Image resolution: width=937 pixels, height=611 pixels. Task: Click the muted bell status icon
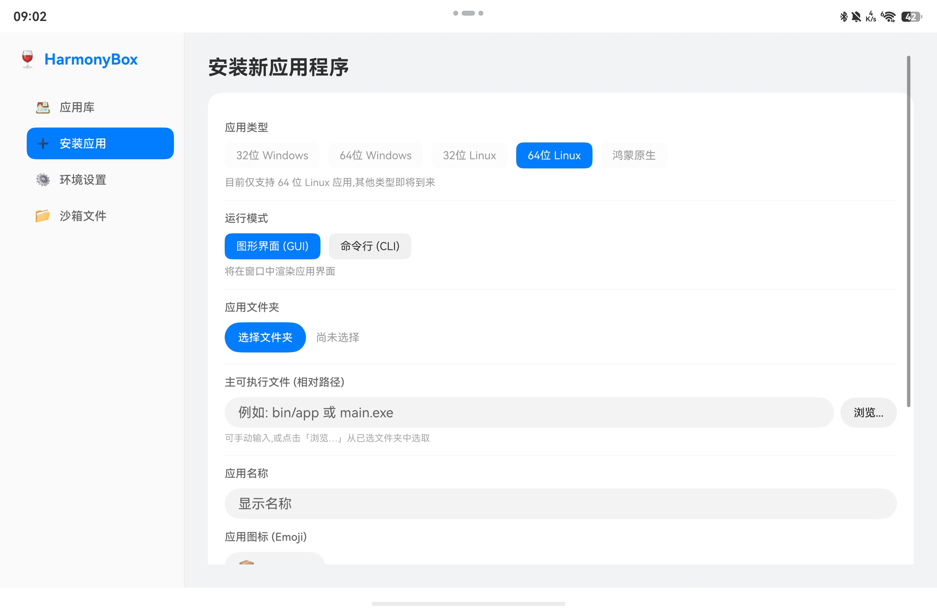(x=856, y=16)
